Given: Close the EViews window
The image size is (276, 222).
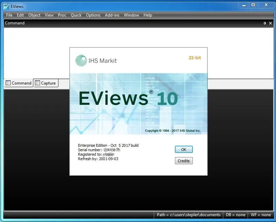Looking at the screenshot, I should coord(266,5).
